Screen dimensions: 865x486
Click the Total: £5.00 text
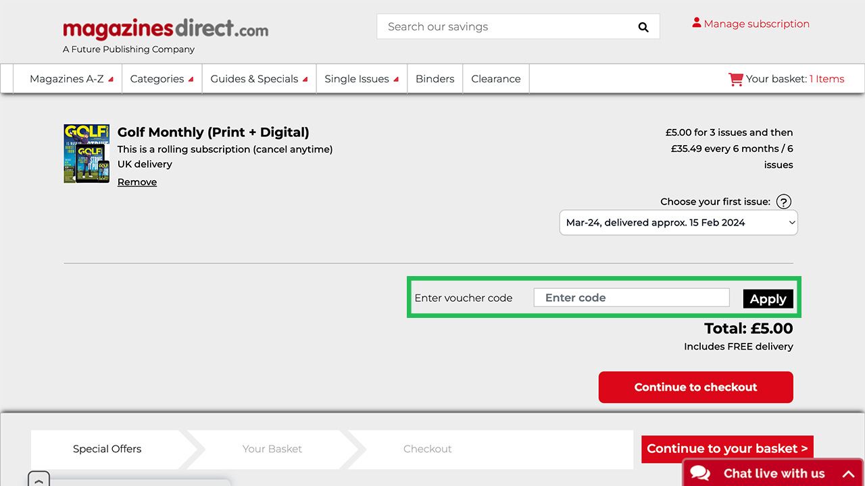(x=749, y=329)
